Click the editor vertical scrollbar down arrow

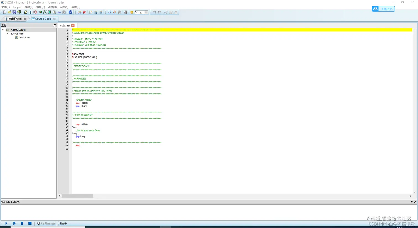click(414, 192)
